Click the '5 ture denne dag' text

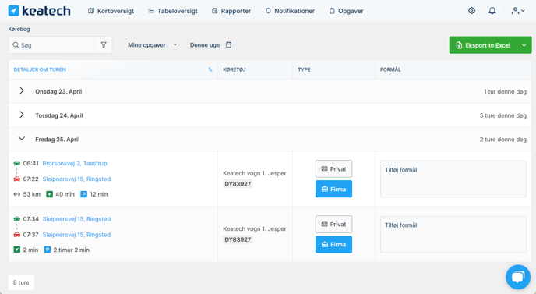503,115
